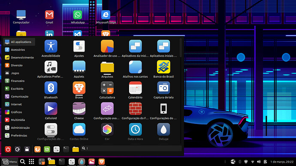This screenshot has width=296, height=166.
Task: Open Wi-Fi network tray icon
Action: [252, 162]
